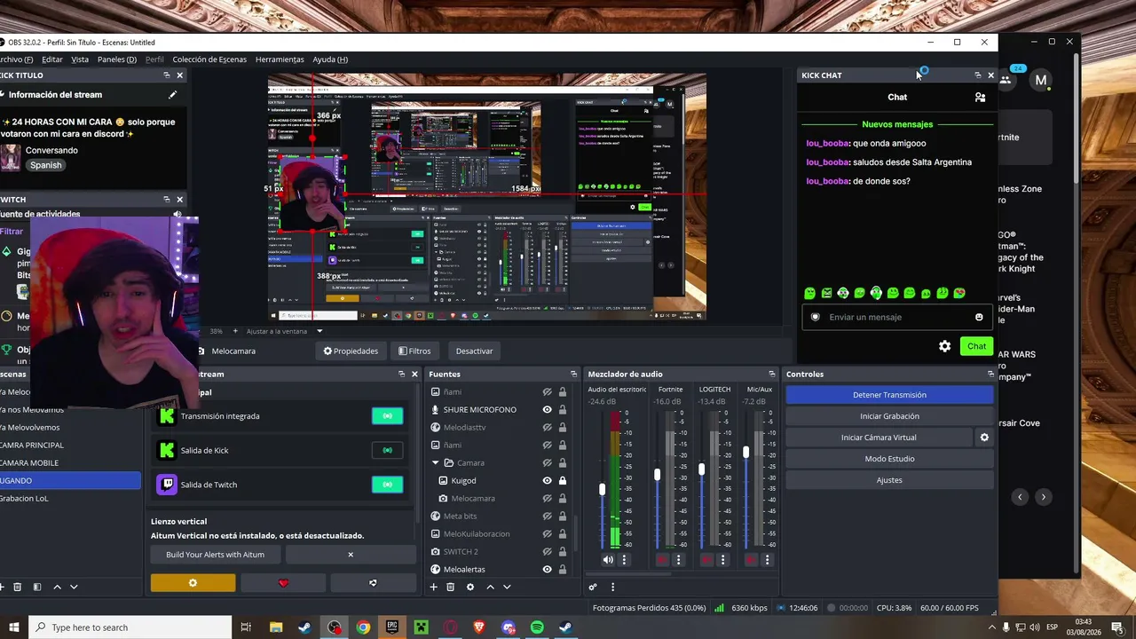The width and height of the screenshot is (1136, 639).
Task: Float the Controles dock panel
Action: coord(990,375)
